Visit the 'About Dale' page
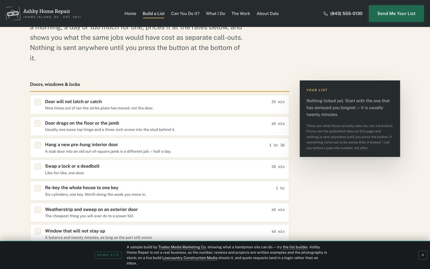Image resolution: width=430 pixels, height=269 pixels. [268, 13]
